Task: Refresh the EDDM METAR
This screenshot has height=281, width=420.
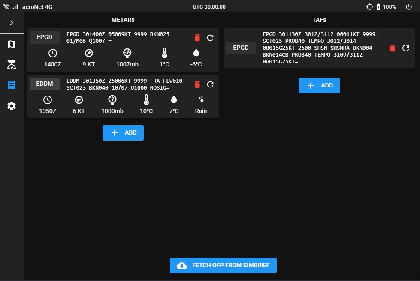Action: [210, 84]
